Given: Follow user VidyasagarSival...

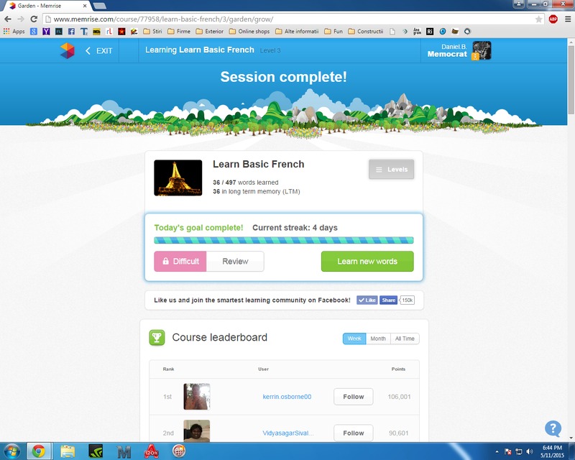Looking at the screenshot, I should [354, 433].
